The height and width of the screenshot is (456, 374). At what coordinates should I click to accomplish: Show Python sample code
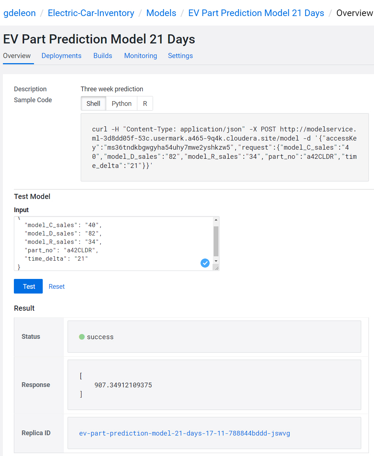coord(122,104)
